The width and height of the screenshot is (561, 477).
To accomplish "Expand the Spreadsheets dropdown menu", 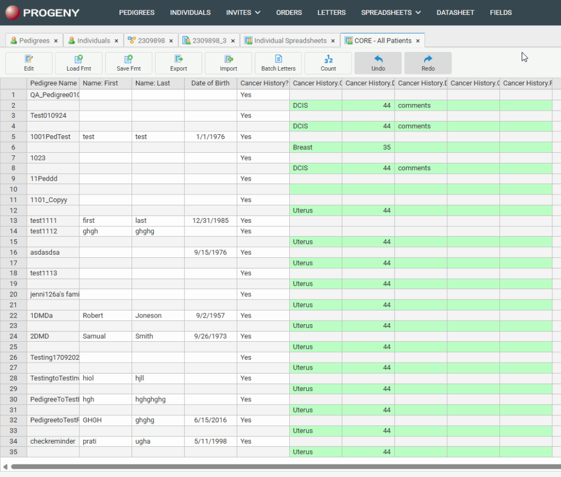I will tap(391, 13).
